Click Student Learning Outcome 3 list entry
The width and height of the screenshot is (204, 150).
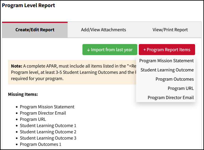click(48, 138)
